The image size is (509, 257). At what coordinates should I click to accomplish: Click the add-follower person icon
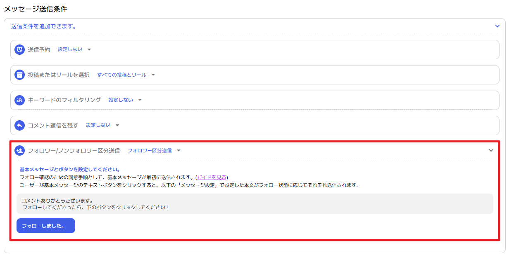tap(19, 151)
